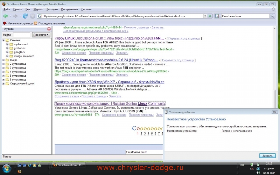Click the page-bottom Google search text box

144,152
